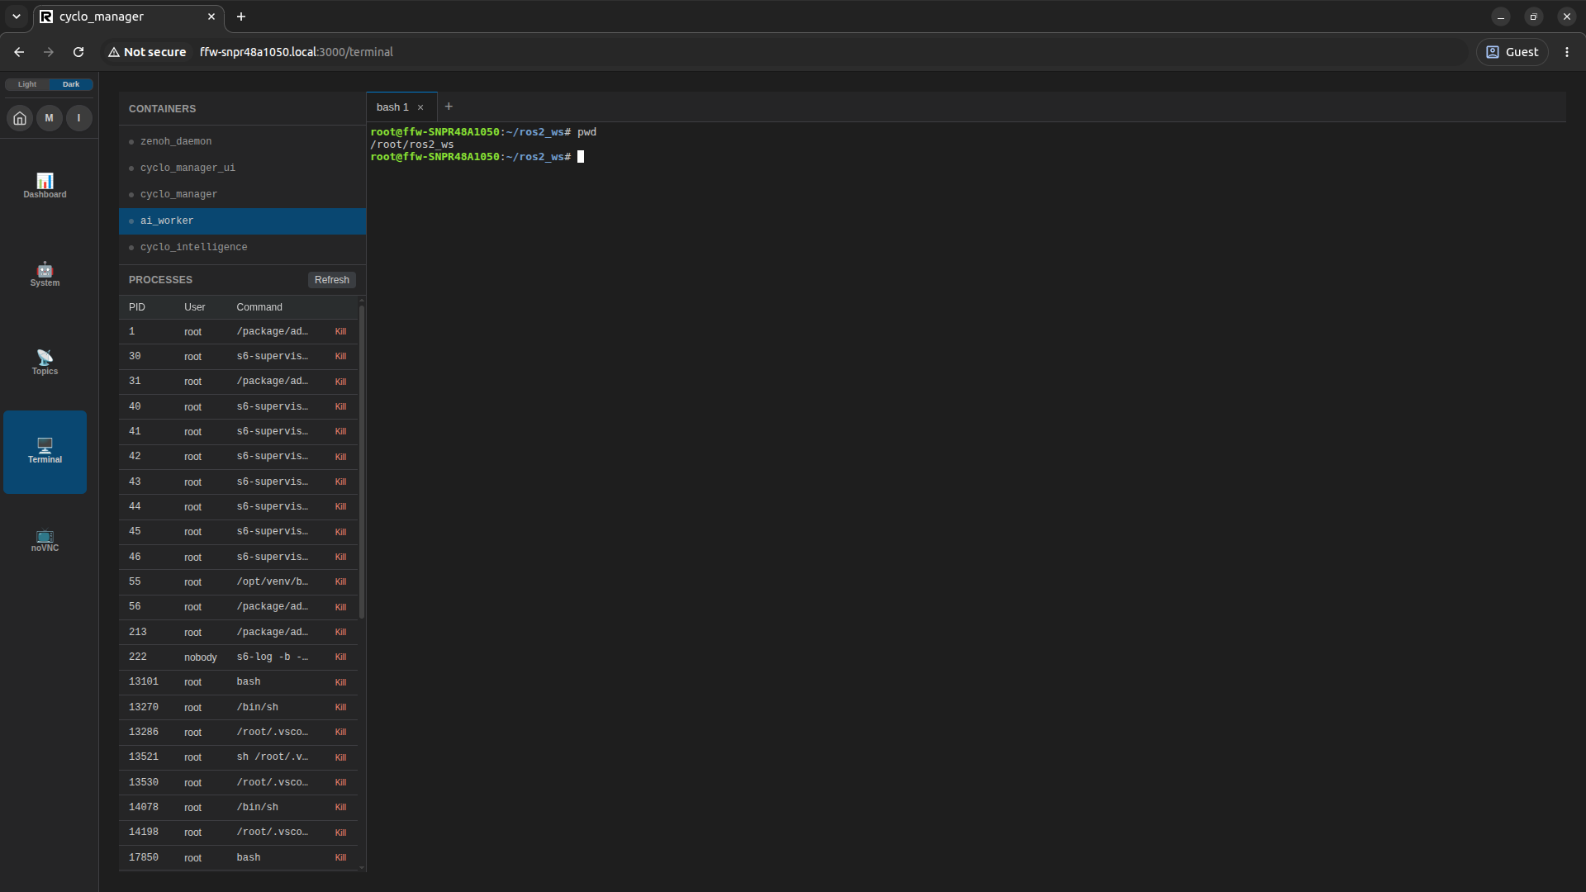The height and width of the screenshot is (892, 1586).
Task: Open a new browser tab
Action: coord(241,17)
